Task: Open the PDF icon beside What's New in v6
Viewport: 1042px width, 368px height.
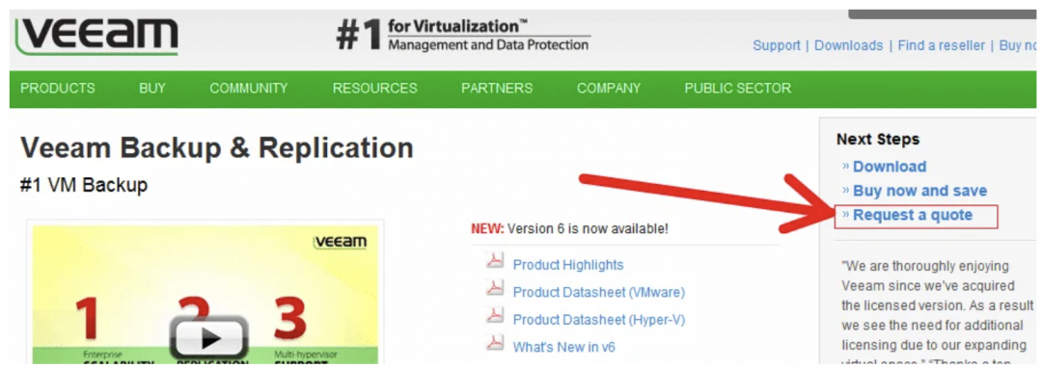Action: pyautogui.click(x=495, y=344)
